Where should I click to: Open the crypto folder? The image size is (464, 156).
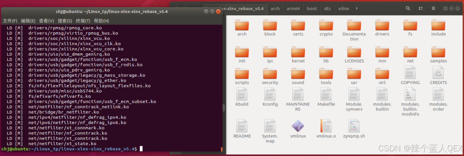pyautogui.click(x=326, y=28)
